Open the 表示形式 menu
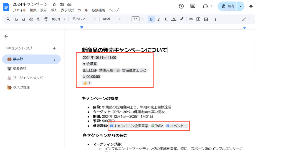 pos(67,10)
